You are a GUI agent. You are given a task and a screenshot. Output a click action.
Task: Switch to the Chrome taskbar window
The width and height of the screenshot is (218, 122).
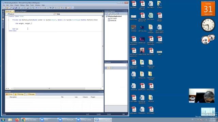click(x=30, y=120)
